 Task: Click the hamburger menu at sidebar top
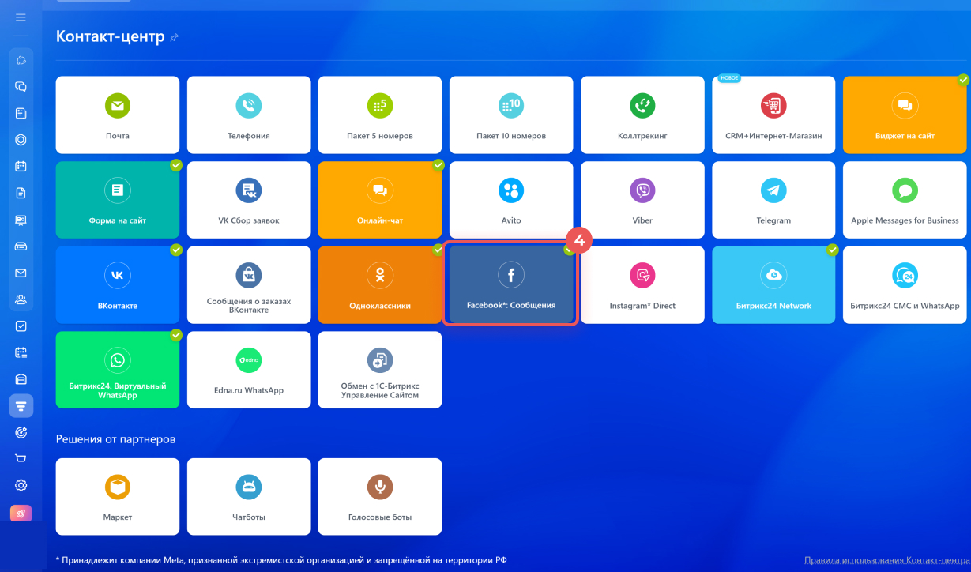click(x=21, y=17)
